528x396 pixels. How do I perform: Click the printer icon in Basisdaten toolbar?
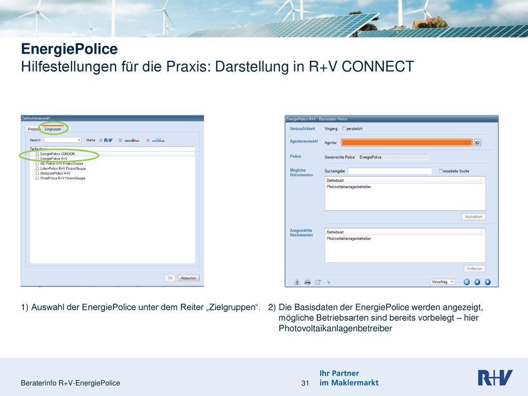click(x=307, y=282)
